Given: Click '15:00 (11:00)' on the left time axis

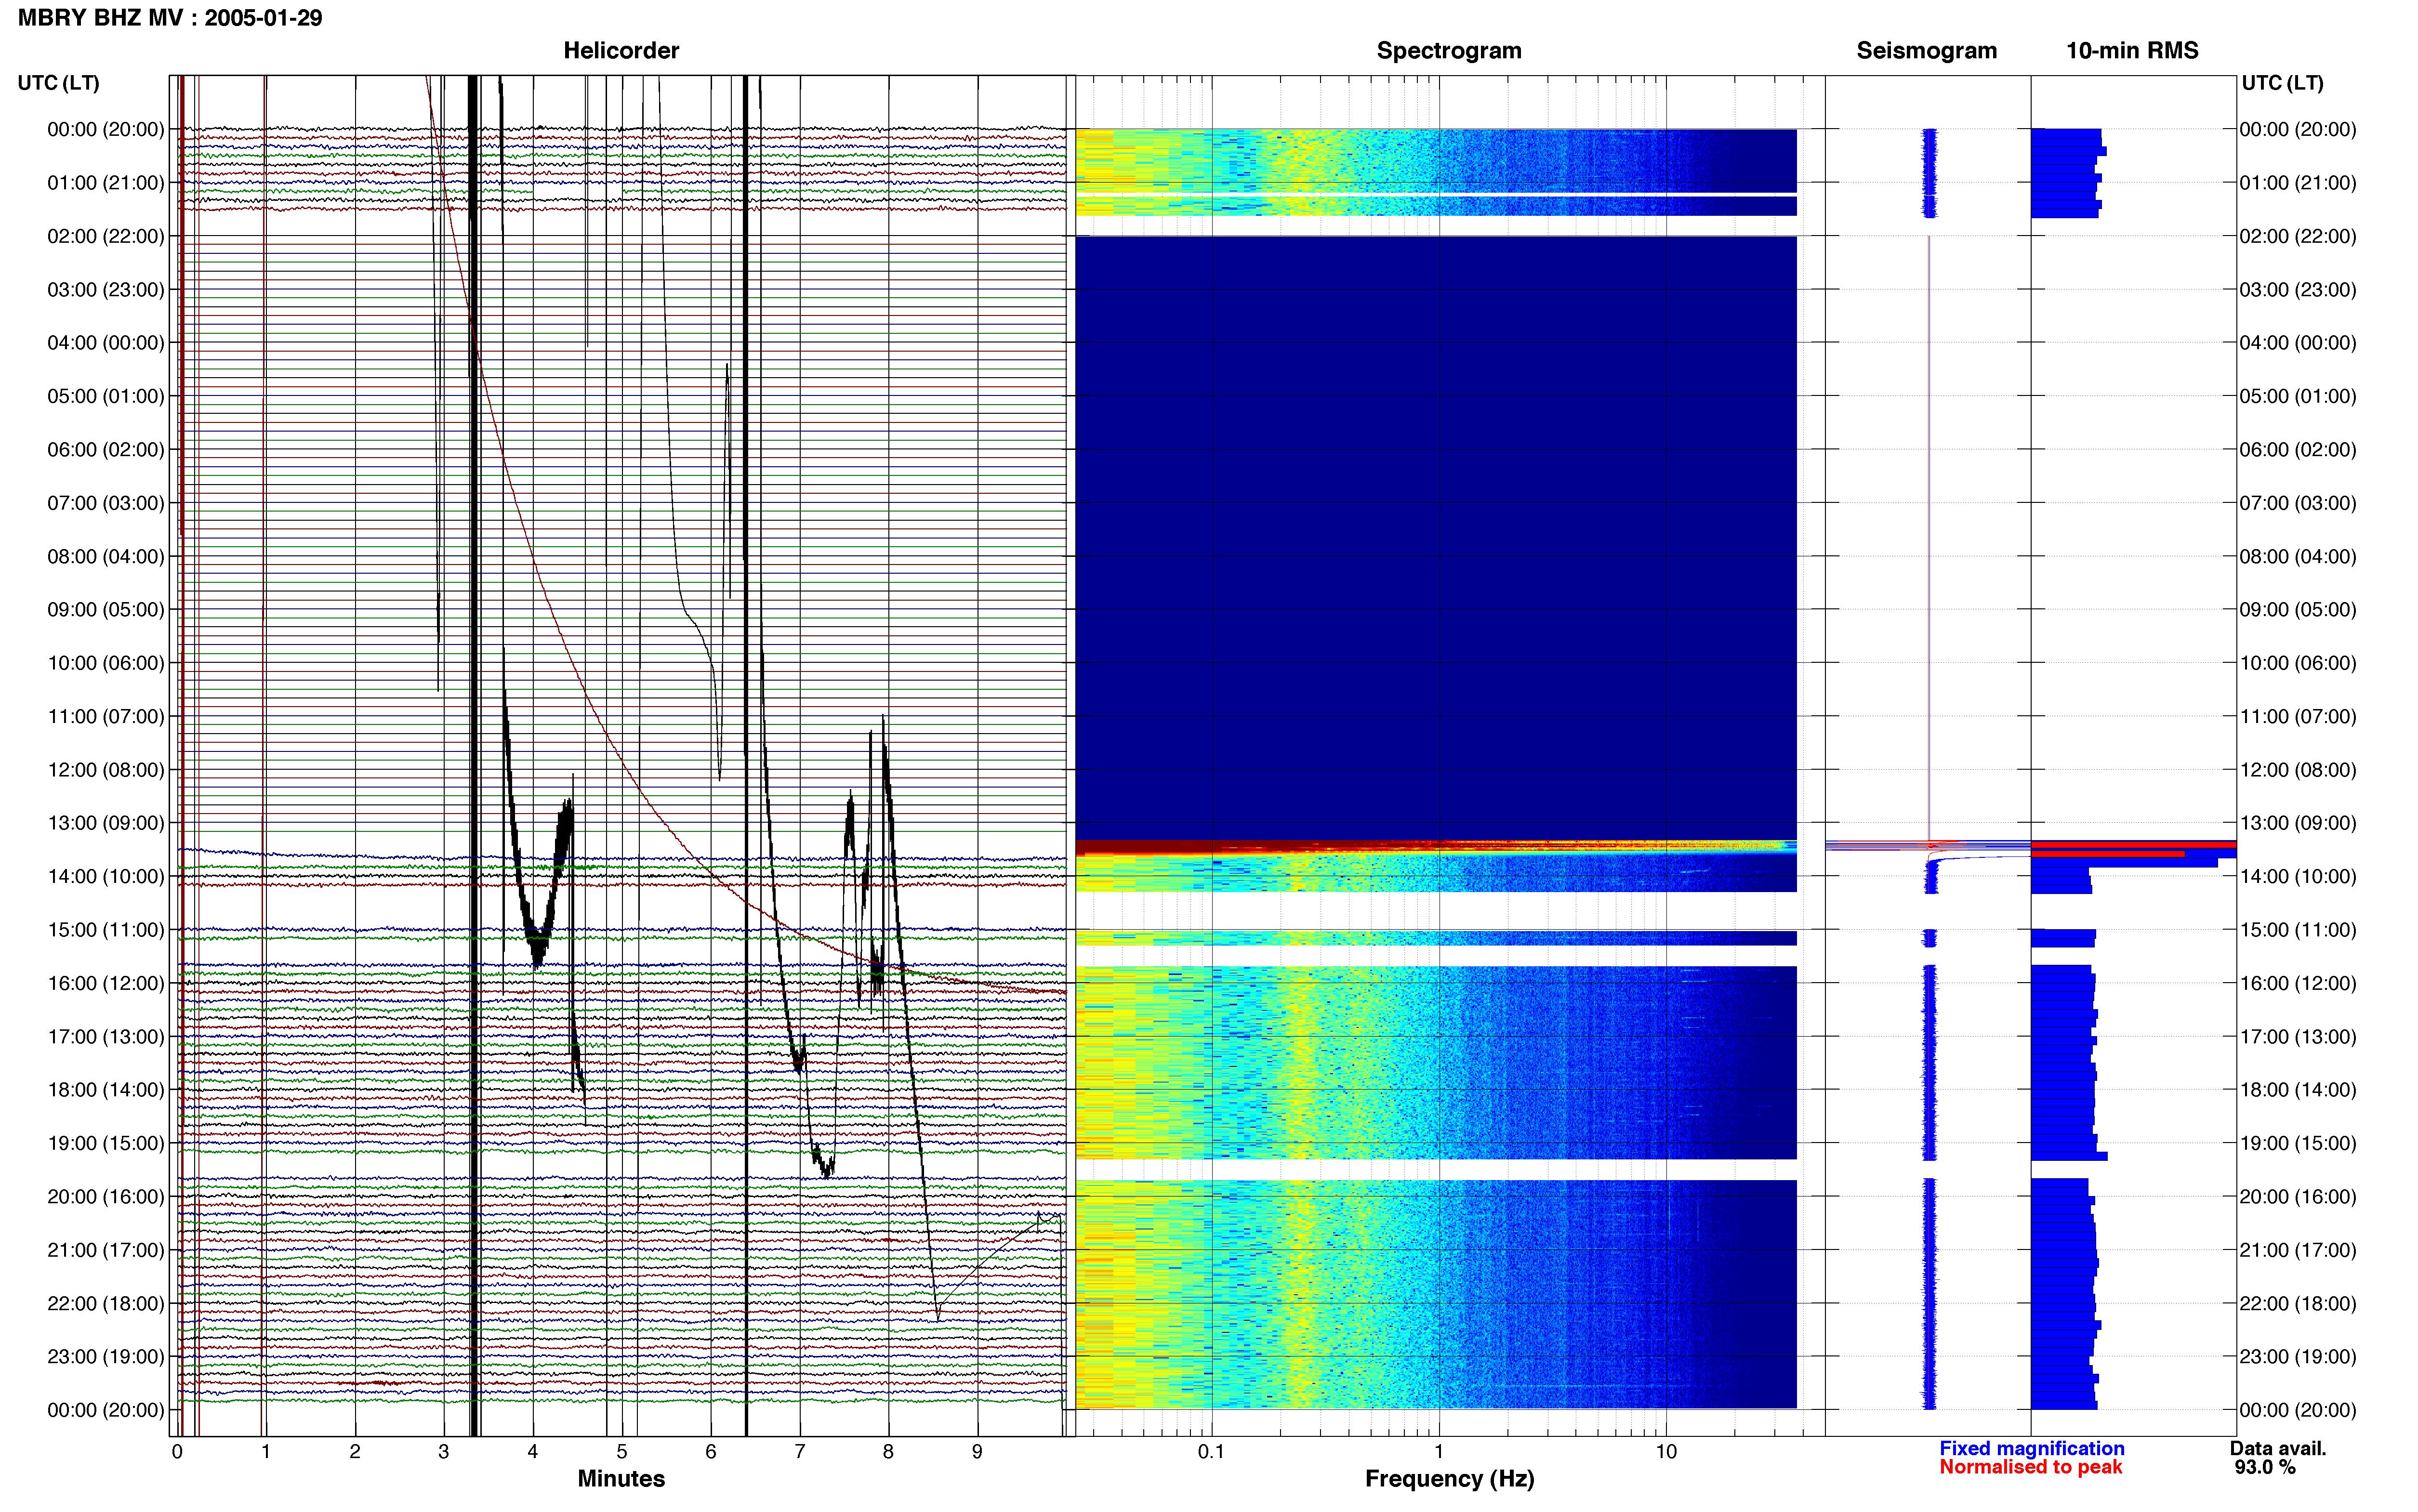Looking at the screenshot, I should [x=106, y=930].
